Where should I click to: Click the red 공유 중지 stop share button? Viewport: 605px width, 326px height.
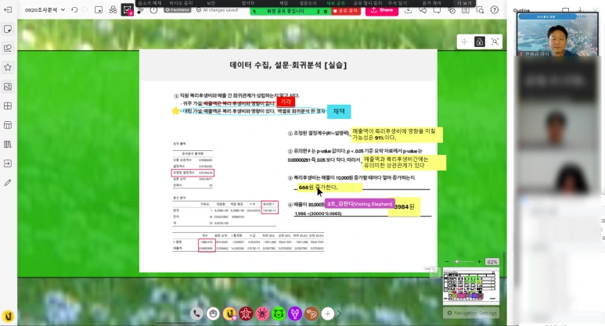click(346, 11)
